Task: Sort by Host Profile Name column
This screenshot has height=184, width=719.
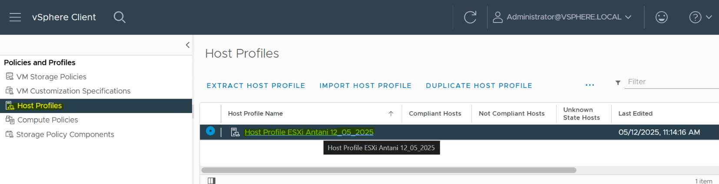Action: click(x=255, y=113)
